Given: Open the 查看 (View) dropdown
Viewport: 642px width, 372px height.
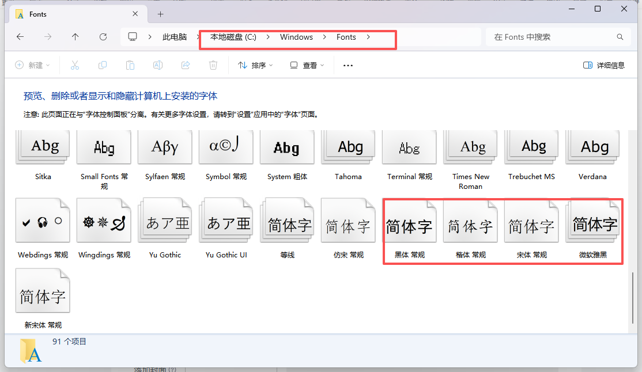Looking at the screenshot, I should click(307, 65).
